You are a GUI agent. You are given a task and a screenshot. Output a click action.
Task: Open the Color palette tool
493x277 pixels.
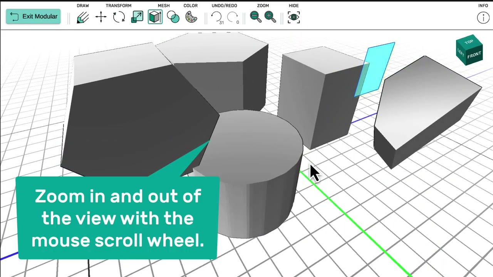(x=191, y=17)
